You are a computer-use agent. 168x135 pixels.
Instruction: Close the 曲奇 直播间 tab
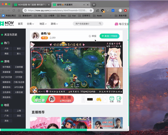88,5
